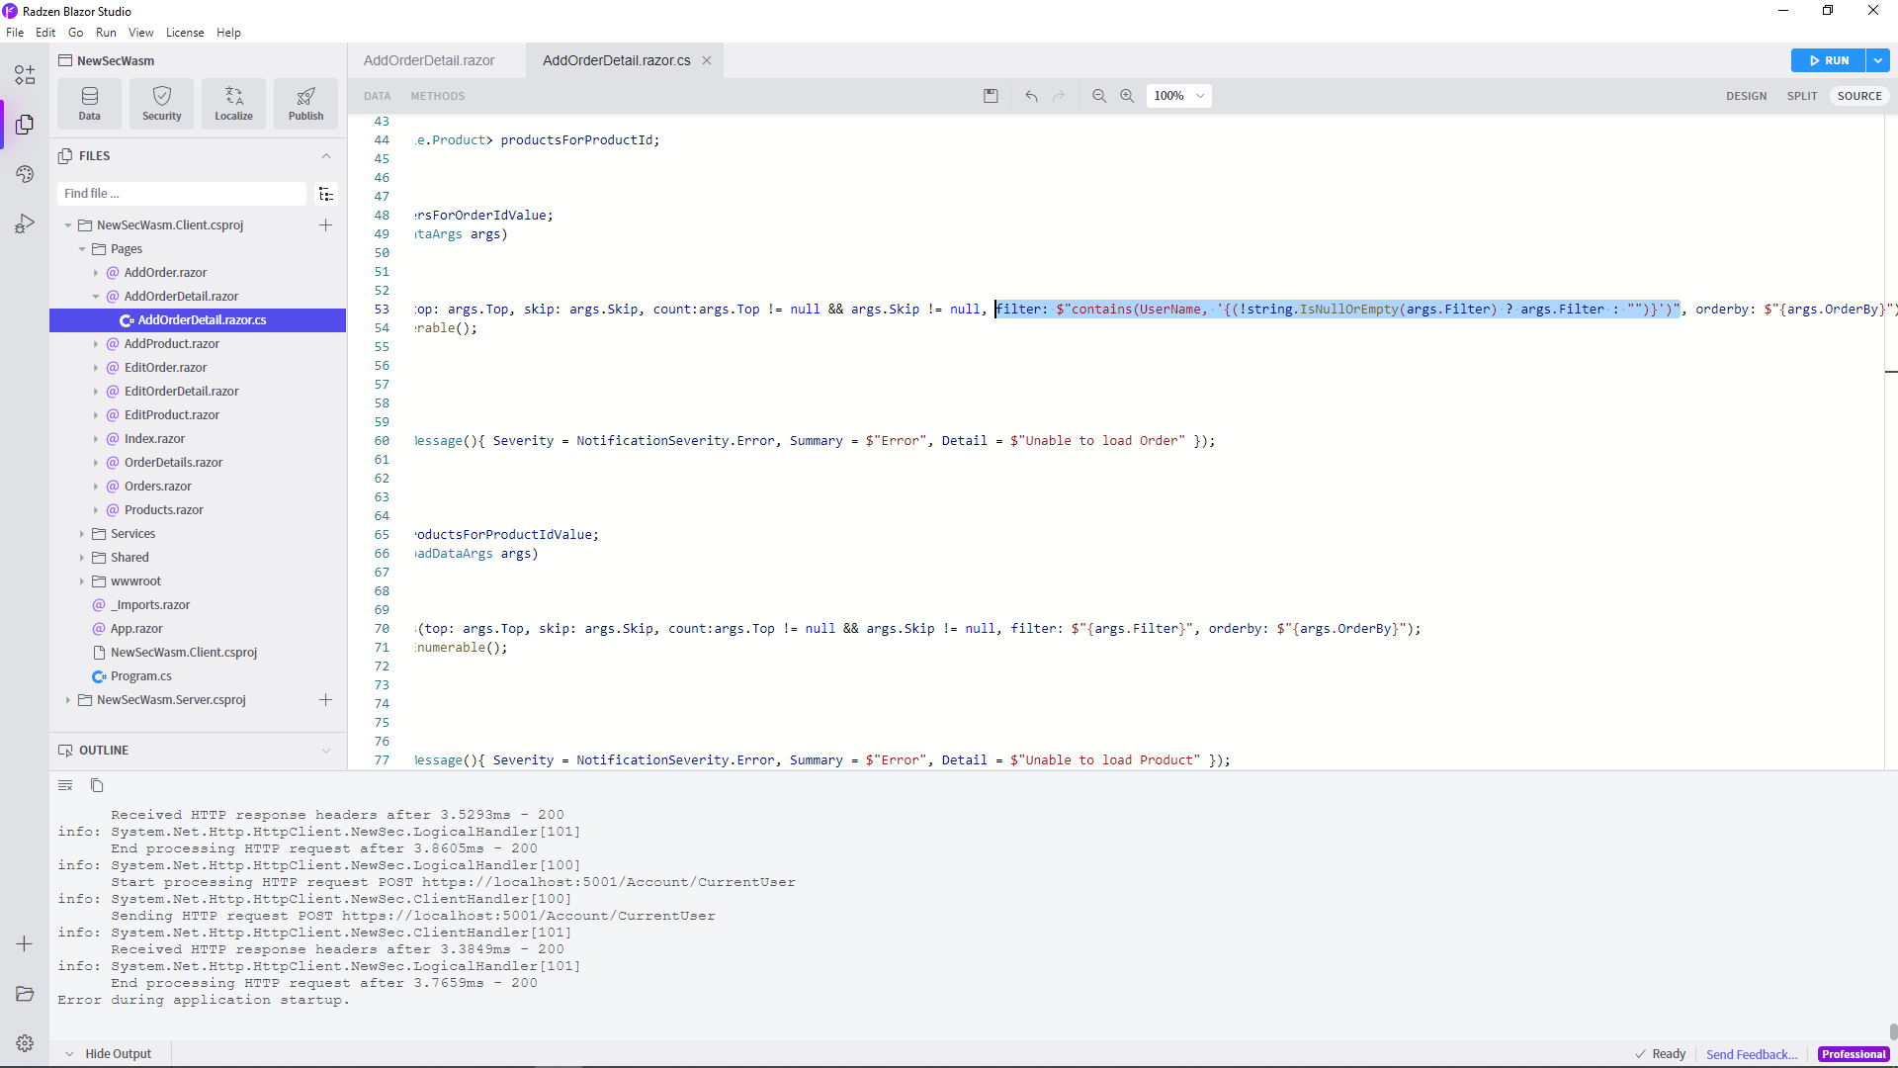
Task: Expand the Services folder
Action: tap(132, 534)
